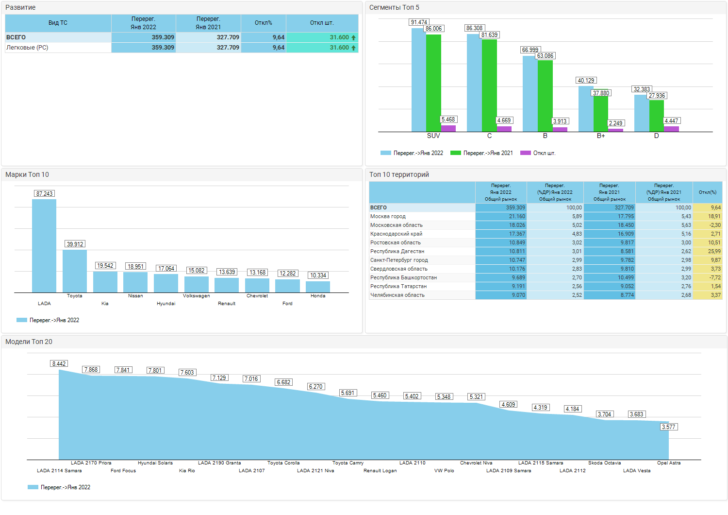Click the 87.243 data label above LADA

[44, 194]
